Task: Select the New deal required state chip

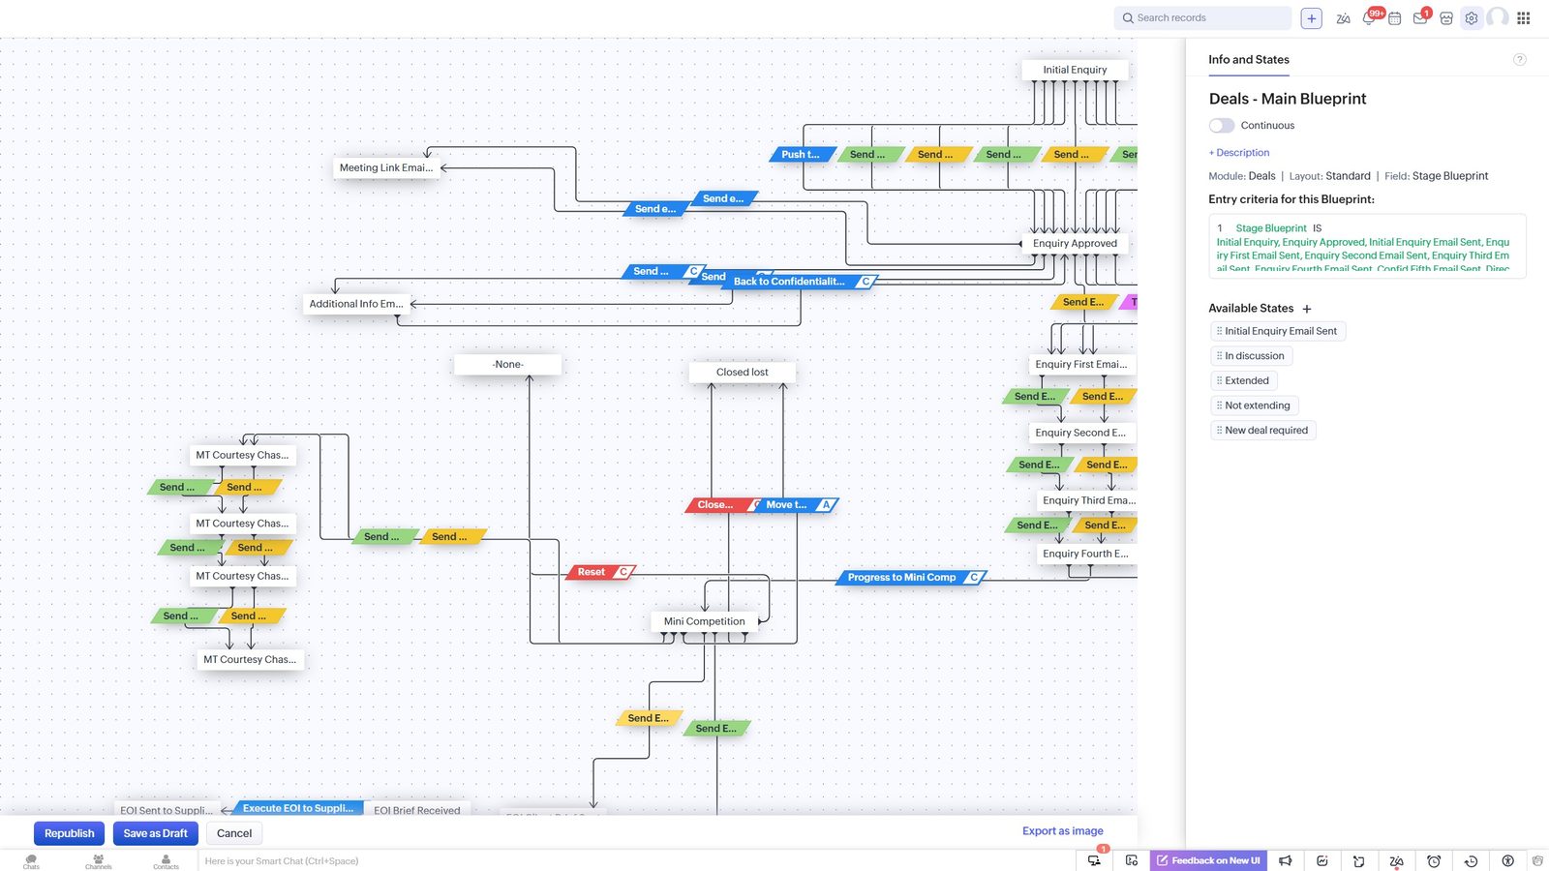Action: coord(1263,431)
